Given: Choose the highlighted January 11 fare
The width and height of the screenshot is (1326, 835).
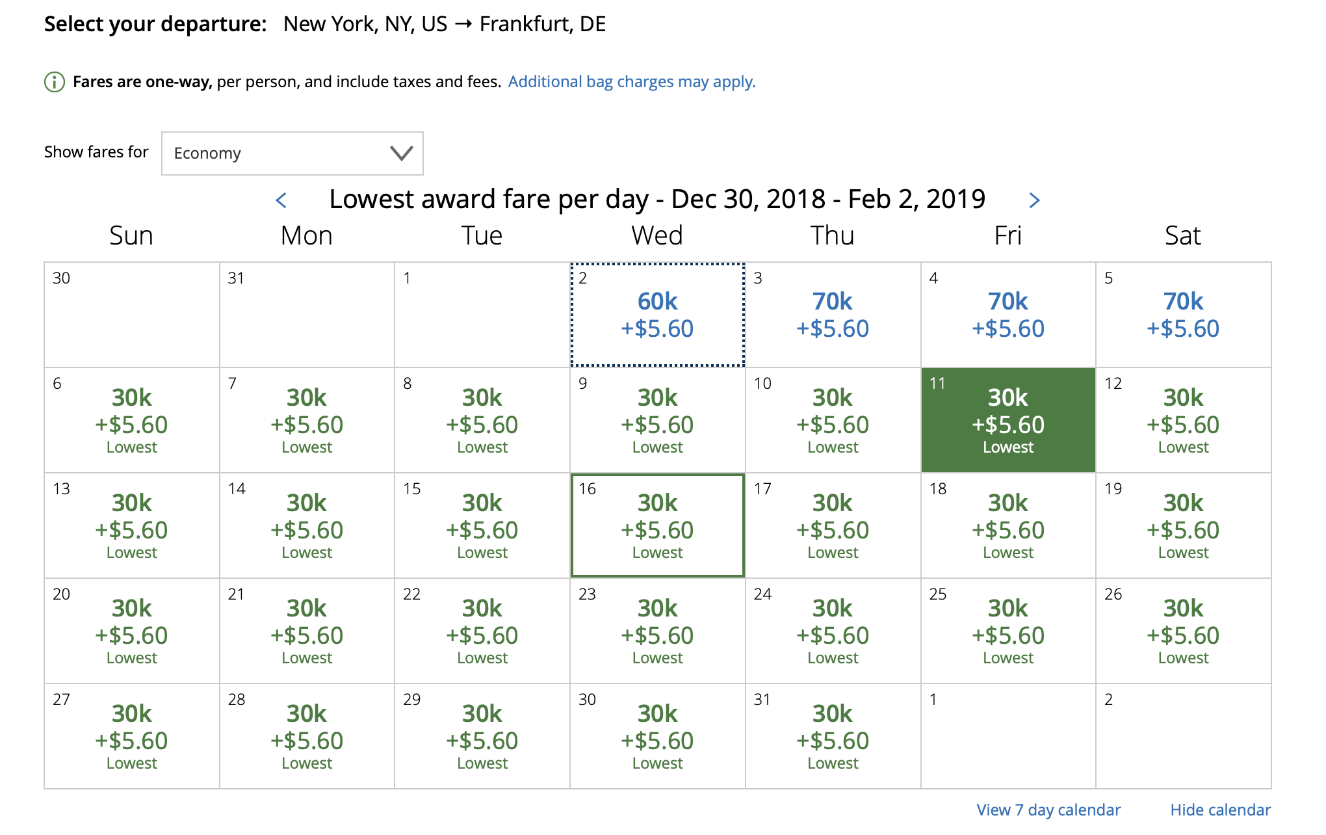Looking at the screenshot, I should point(1008,420).
